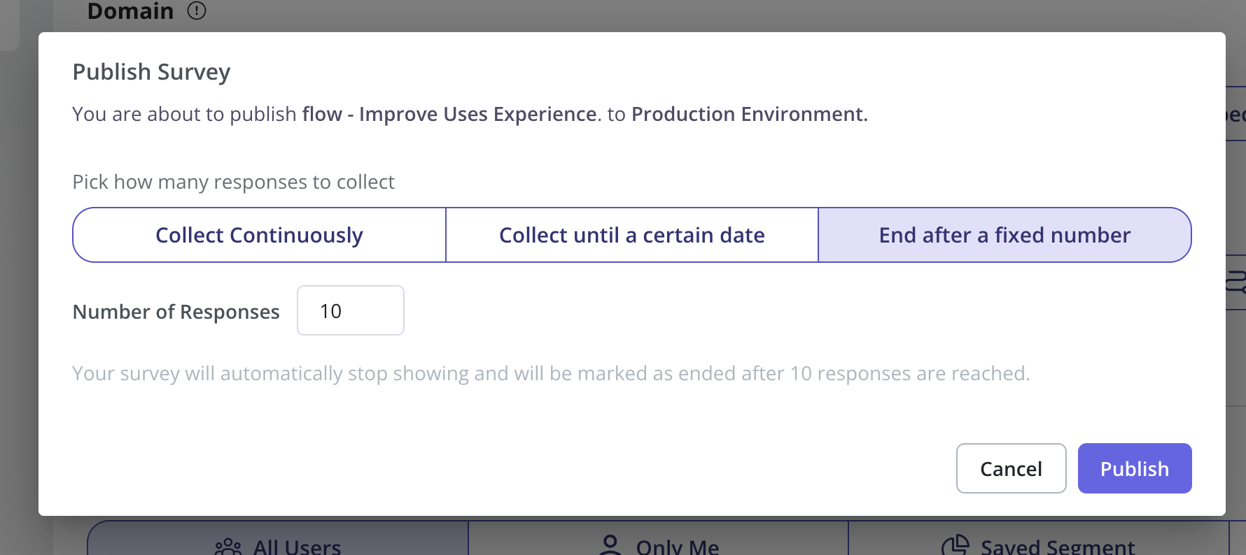
Task: Click the 'Production Environment' text
Action: pyautogui.click(x=748, y=114)
